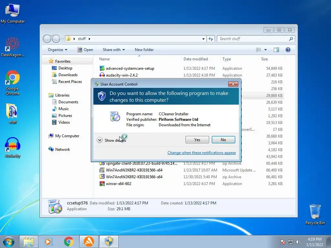Click UAC shield question icon in banner
Image resolution: width=331 pixels, height=248 pixels.
point(101,96)
